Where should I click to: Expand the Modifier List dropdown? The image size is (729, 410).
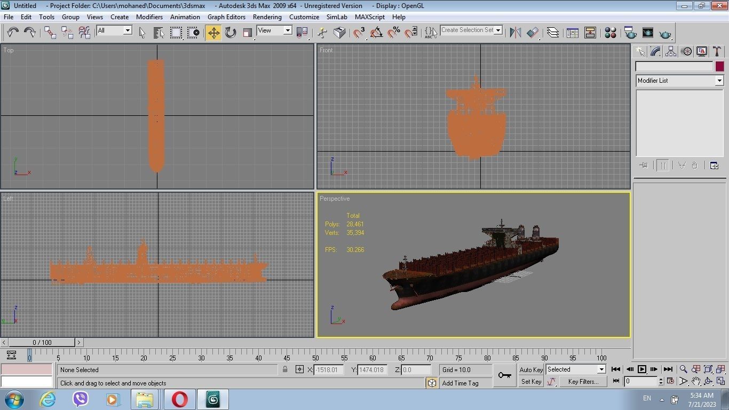[x=719, y=81]
